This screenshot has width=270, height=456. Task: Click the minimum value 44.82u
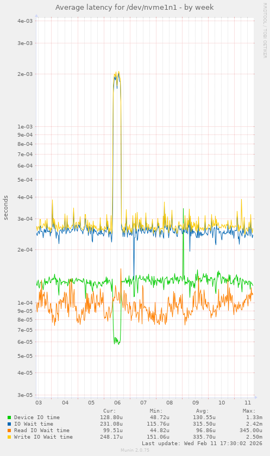[159, 430]
